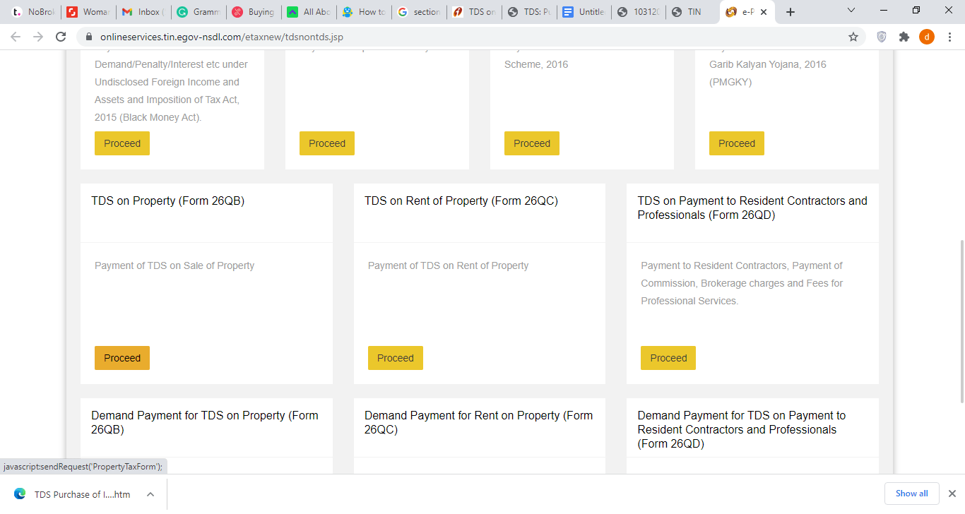The width and height of the screenshot is (965, 514).
Task: Proceed with TDS on Property Form 26QB
Action: pyautogui.click(x=122, y=358)
